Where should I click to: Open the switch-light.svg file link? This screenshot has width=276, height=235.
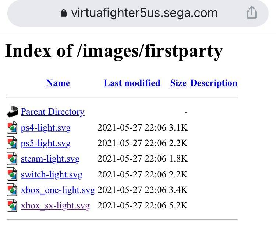[52, 174]
